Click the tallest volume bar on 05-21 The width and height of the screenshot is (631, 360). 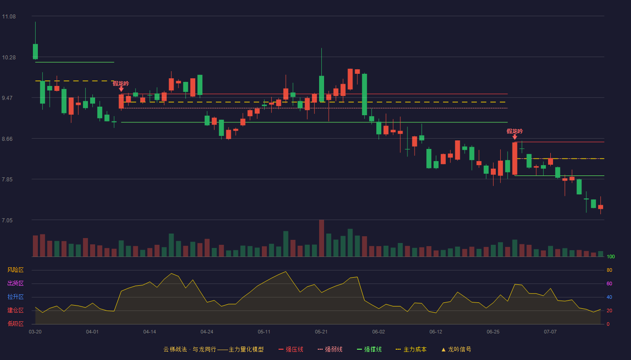[321, 238]
